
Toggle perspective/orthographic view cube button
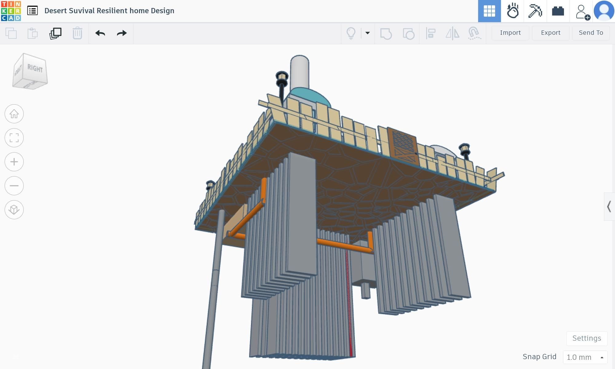pyautogui.click(x=14, y=210)
